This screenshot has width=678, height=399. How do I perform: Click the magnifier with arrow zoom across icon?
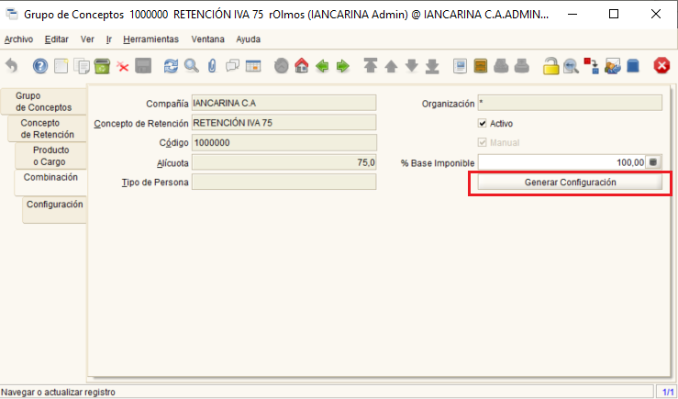point(572,66)
